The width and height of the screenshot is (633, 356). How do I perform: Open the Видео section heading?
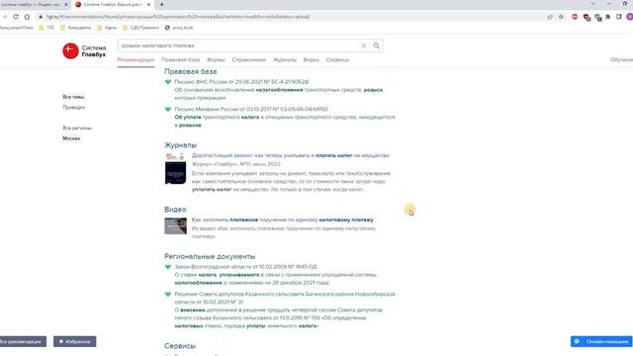[x=175, y=210]
